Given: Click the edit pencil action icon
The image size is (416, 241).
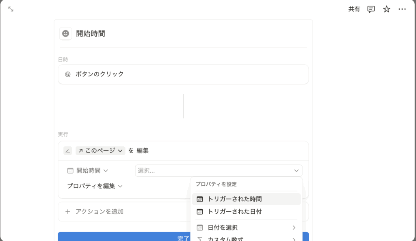Looking at the screenshot, I should point(68,151).
